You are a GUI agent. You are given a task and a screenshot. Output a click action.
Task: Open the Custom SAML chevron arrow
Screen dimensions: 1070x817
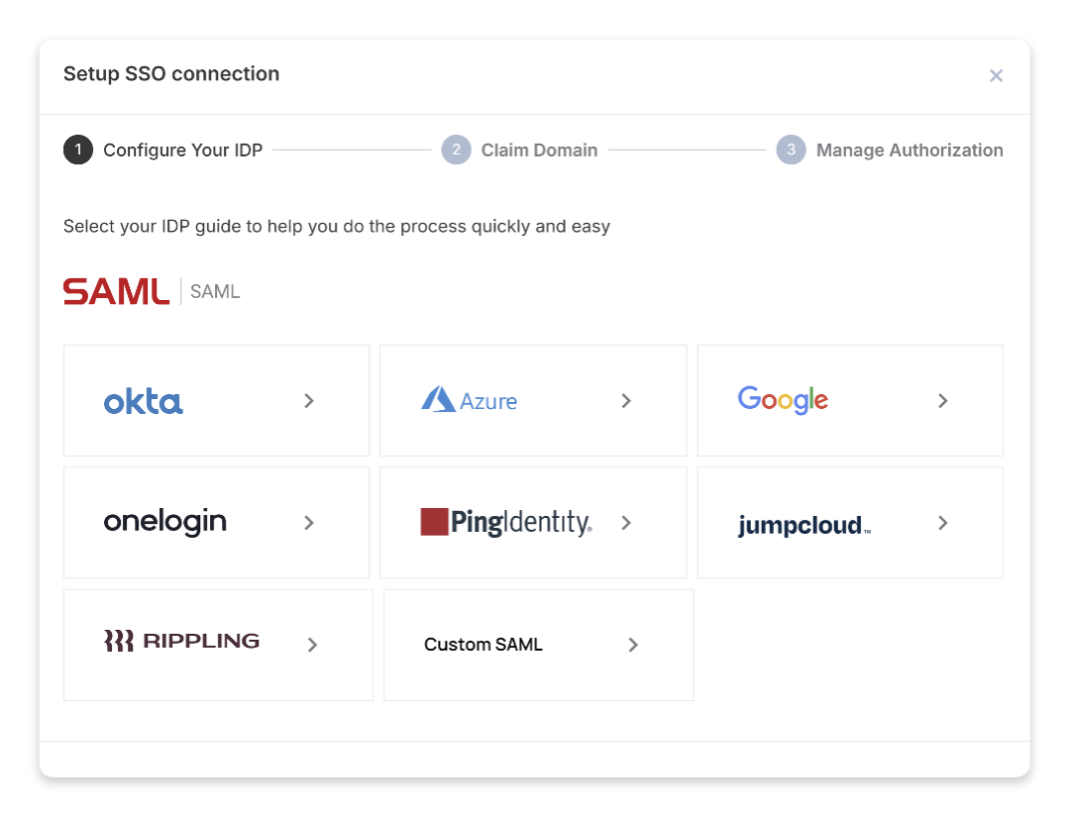(633, 645)
